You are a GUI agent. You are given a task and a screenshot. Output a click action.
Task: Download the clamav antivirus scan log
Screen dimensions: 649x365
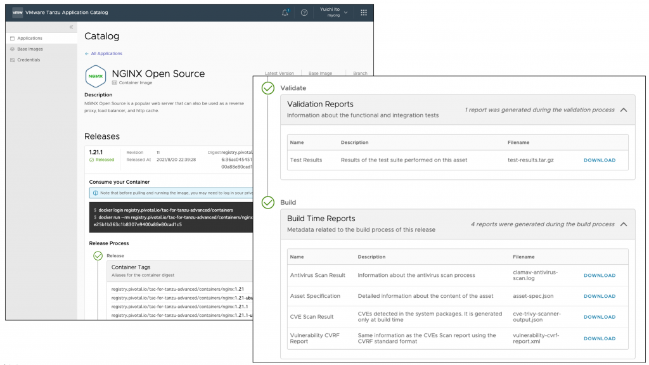tap(599, 276)
